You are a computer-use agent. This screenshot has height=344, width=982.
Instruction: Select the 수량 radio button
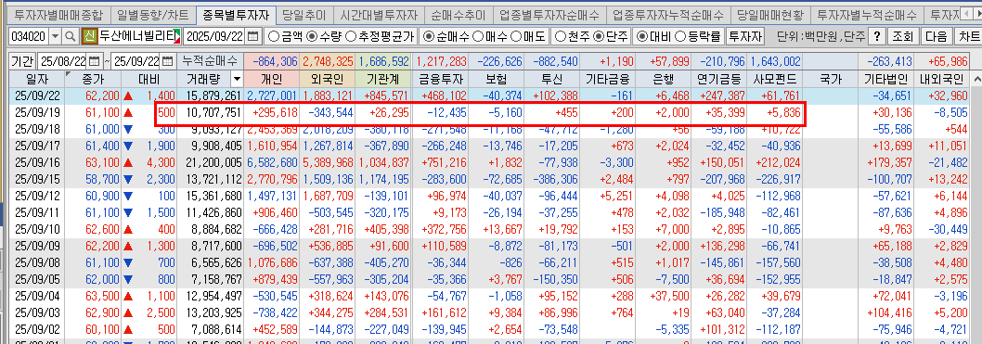pos(312,37)
